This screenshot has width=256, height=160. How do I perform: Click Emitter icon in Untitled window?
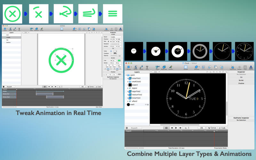click(x=42, y=29)
